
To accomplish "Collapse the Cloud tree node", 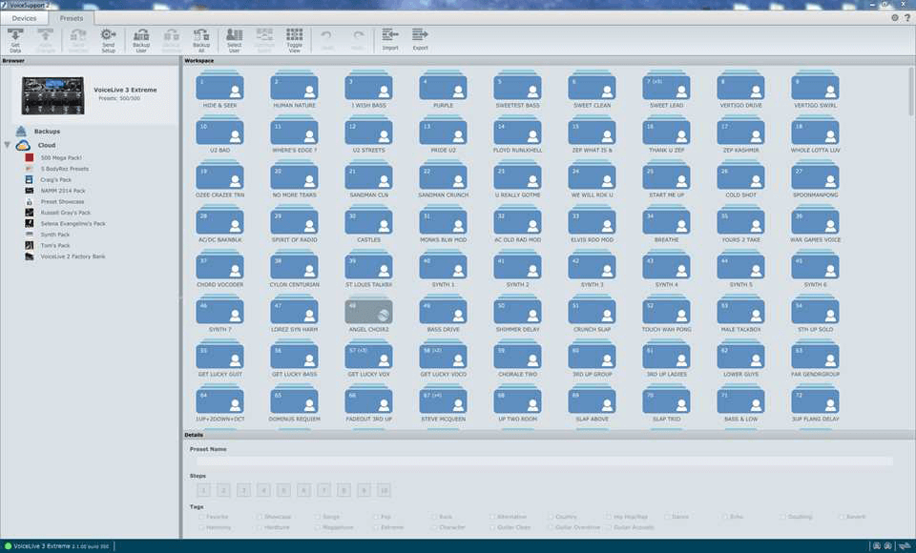I will click(x=7, y=145).
